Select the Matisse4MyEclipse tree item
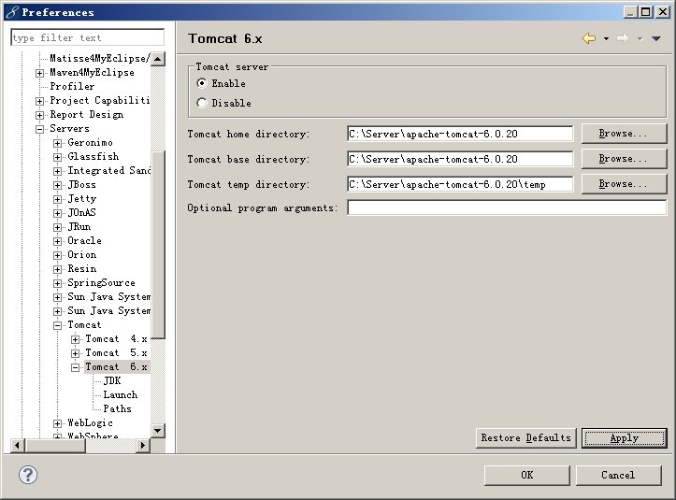 pos(100,58)
